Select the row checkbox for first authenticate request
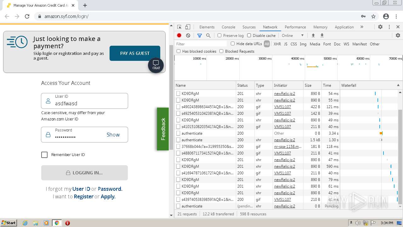403x227 pixels. (178, 133)
